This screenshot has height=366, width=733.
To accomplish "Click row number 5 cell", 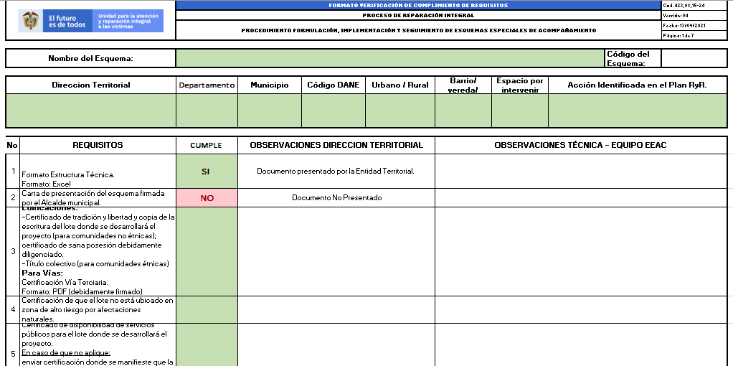I will pyautogui.click(x=12, y=345).
